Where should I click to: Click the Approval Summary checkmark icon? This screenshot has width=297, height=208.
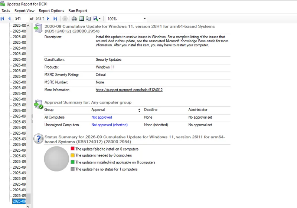(39, 105)
